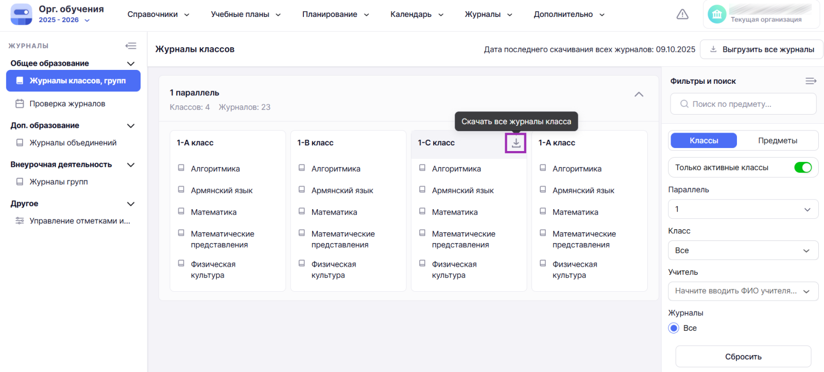Click the organization building avatar icon

[716, 14]
